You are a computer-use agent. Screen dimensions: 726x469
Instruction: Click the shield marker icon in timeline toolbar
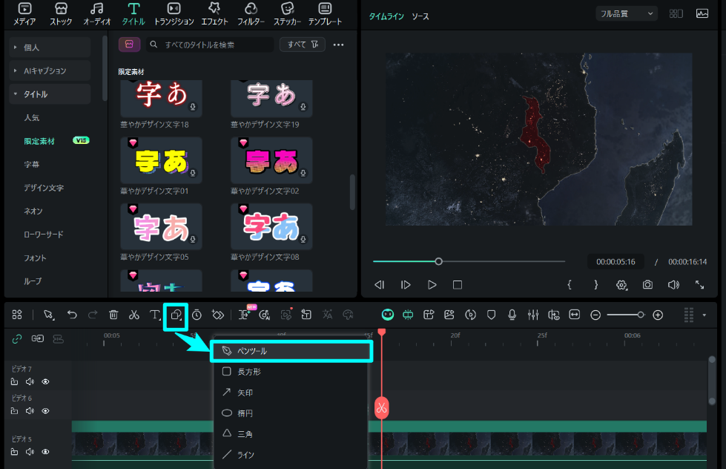491,315
